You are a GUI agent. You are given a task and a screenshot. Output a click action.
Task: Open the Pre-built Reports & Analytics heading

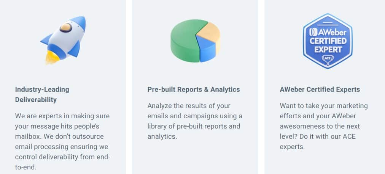point(194,89)
